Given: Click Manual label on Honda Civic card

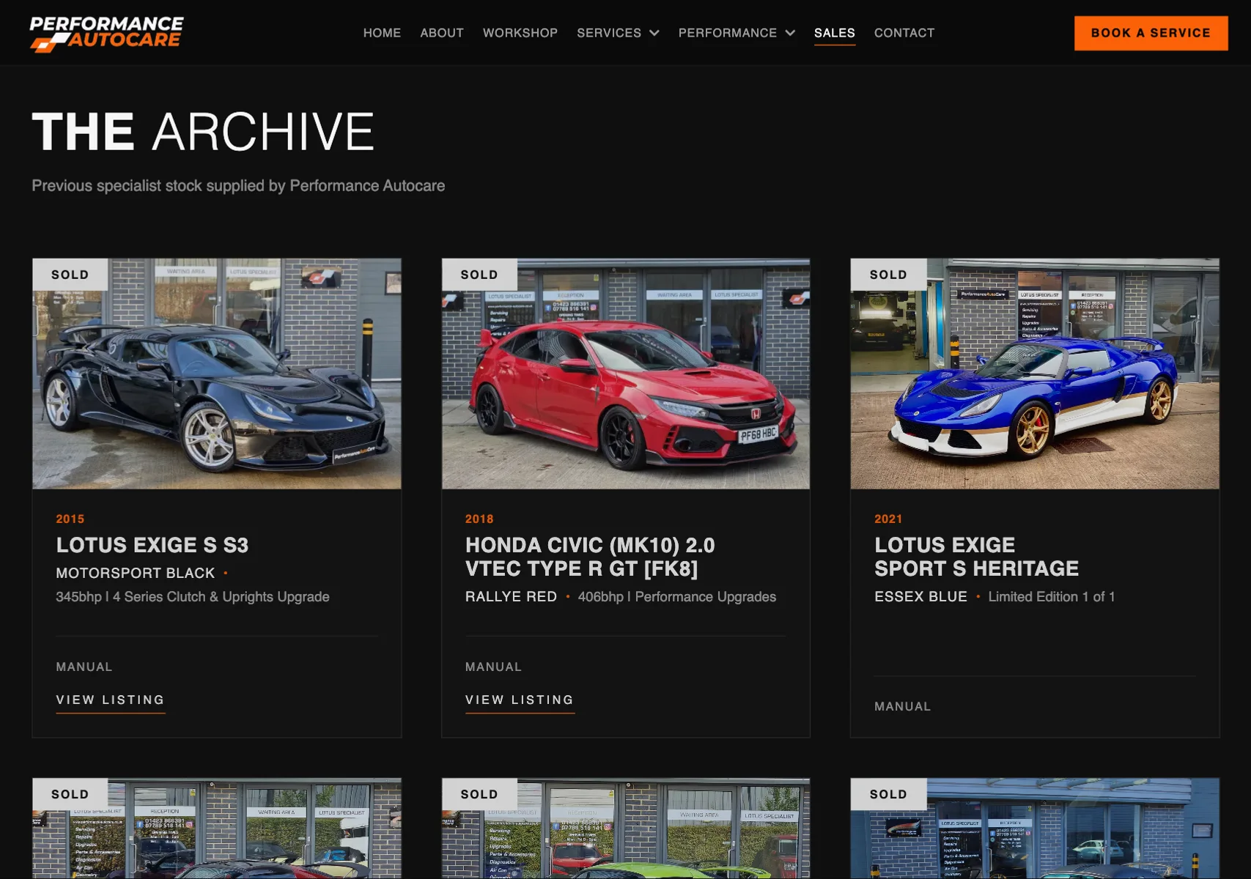Looking at the screenshot, I should pyautogui.click(x=493, y=667).
